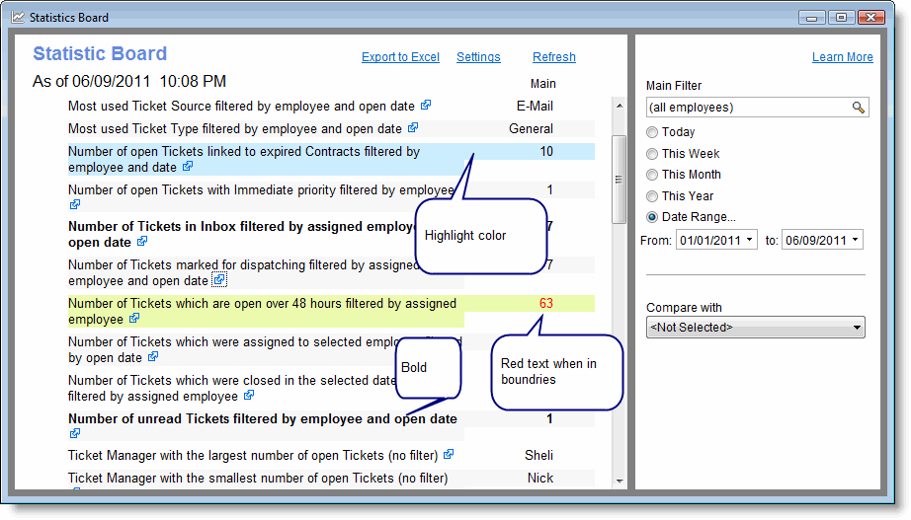911x520 pixels.
Task: Click the Export to Excel link
Action: coord(400,57)
